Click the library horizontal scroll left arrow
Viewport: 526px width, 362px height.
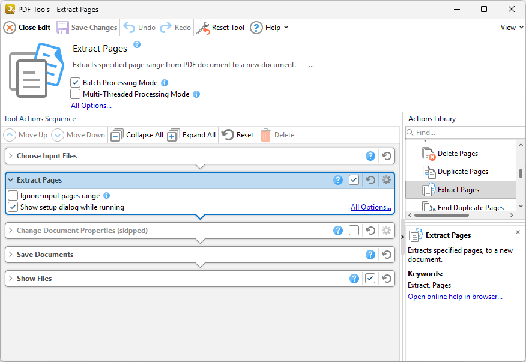[x=410, y=215]
